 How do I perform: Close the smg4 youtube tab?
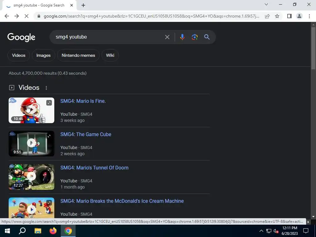[x=72, y=6]
